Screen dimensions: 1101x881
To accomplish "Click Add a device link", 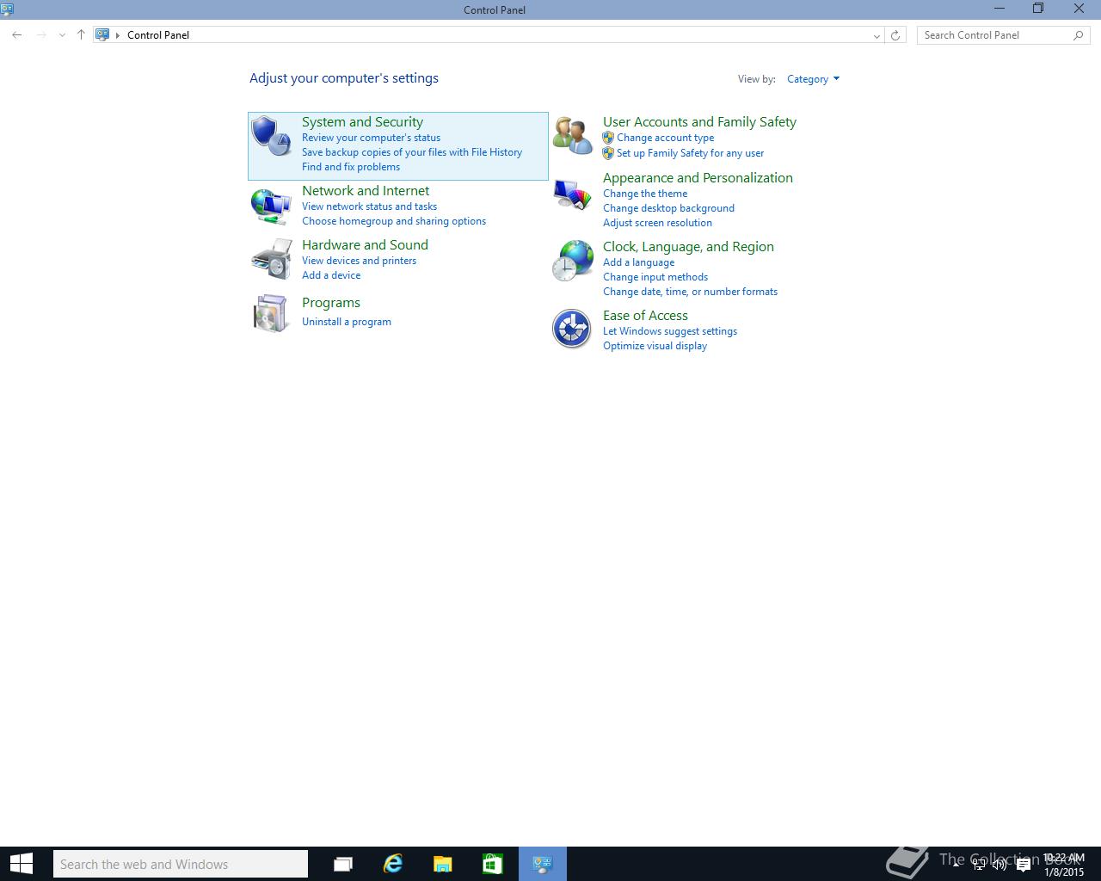I will (331, 275).
